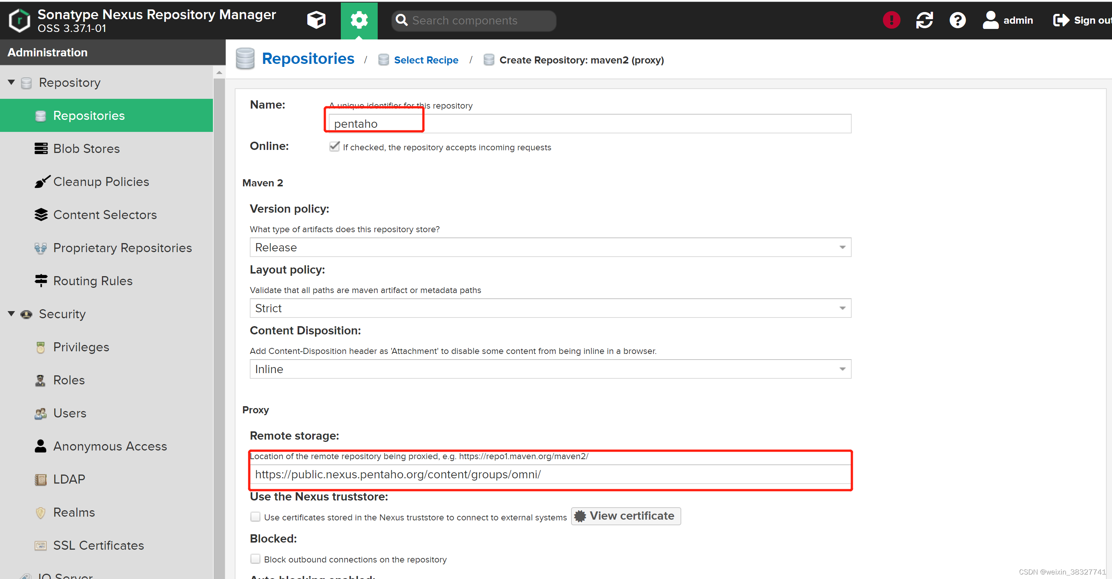The width and height of the screenshot is (1112, 579).
Task: Click the Users icon in sidebar
Action: pyautogui.click(x=41, y=413)
